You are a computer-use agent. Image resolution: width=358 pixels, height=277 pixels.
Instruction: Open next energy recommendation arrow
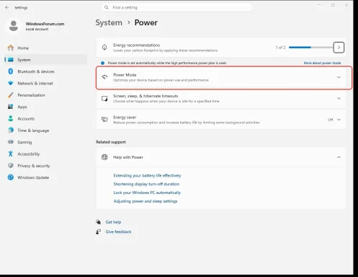click(339, 48)
